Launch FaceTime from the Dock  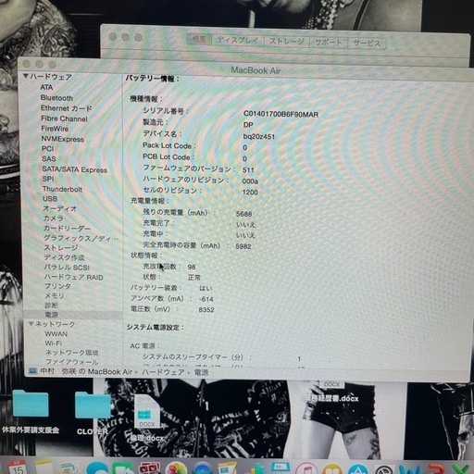tap(123, 468)
